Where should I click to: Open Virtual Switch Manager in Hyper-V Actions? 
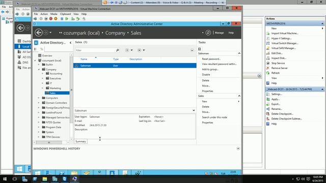pos(285,43)
